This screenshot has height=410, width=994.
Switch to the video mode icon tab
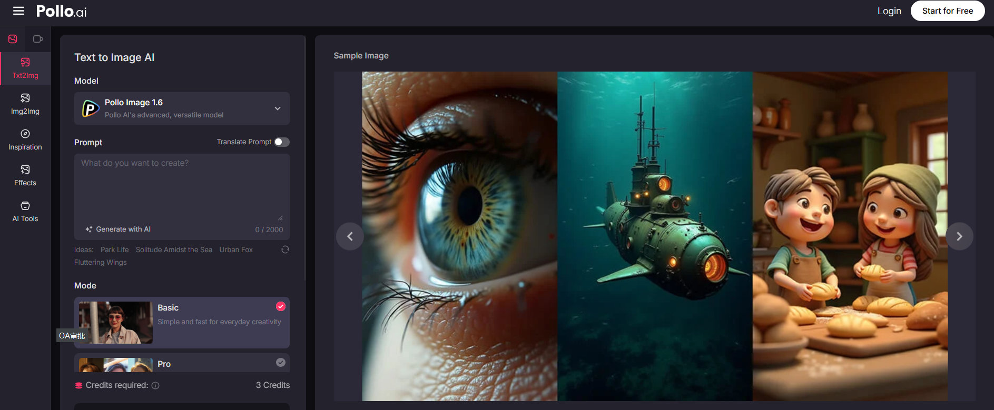point(38,39)
